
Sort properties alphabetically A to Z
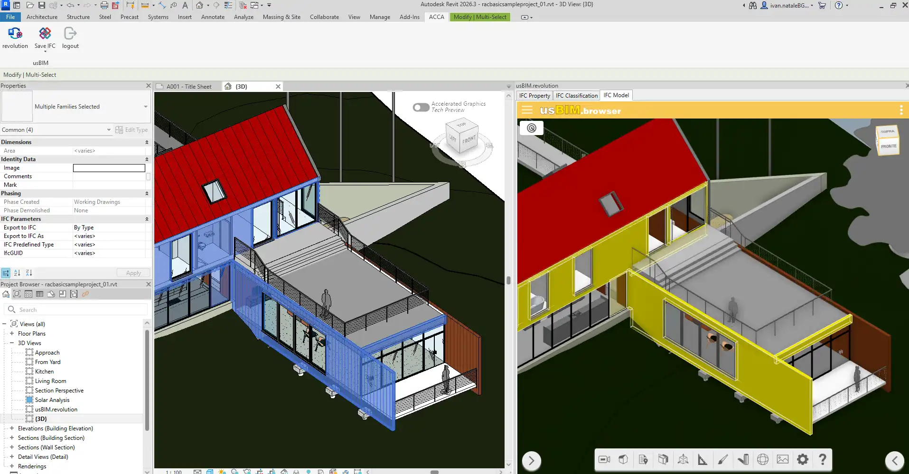tap(17, 273)
